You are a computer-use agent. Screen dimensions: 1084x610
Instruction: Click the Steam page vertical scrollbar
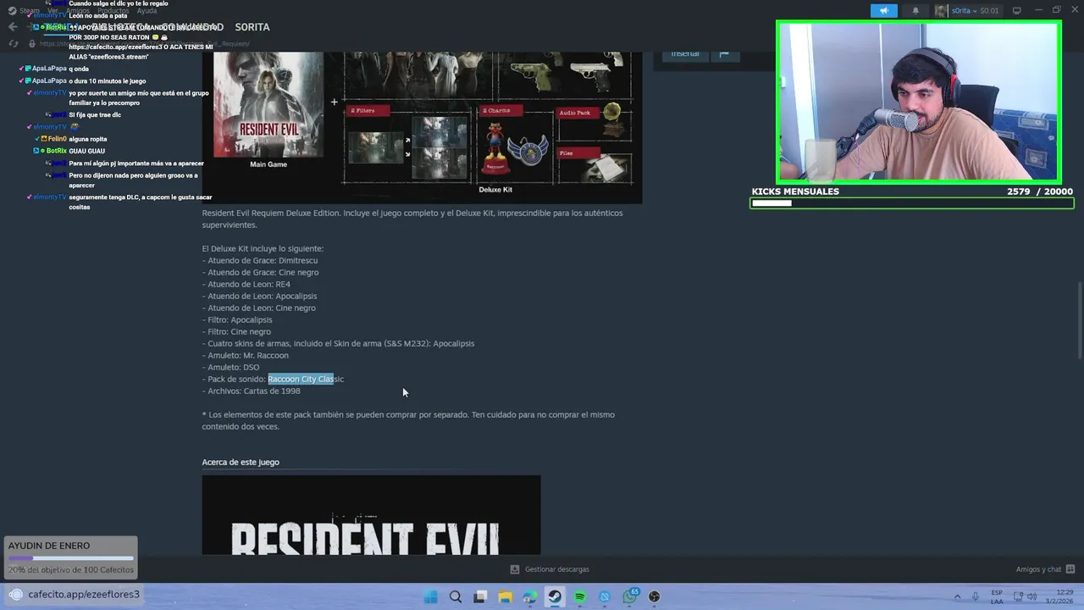[1080, 322]
